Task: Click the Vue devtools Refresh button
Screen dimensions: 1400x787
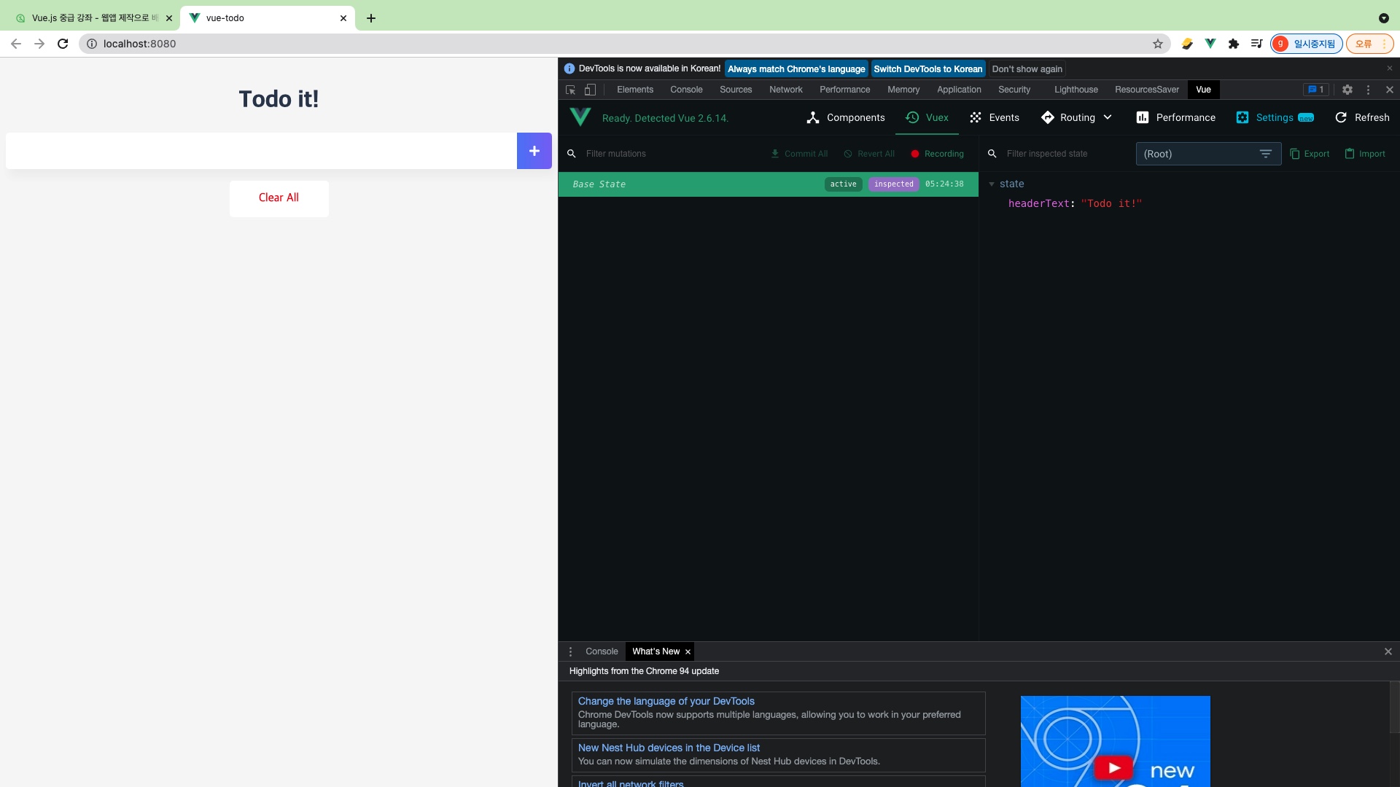Action: click(1361, 117)
